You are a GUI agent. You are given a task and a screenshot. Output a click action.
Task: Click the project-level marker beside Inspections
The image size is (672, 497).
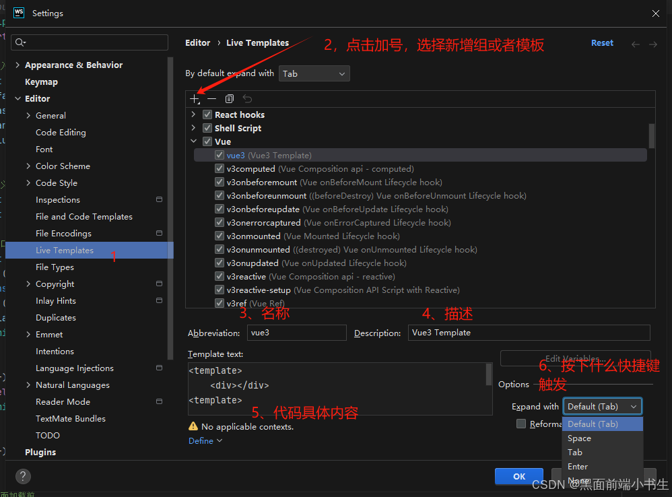[159, 199]
